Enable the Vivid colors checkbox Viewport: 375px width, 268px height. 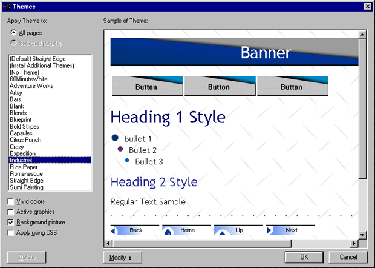(11, 201)
